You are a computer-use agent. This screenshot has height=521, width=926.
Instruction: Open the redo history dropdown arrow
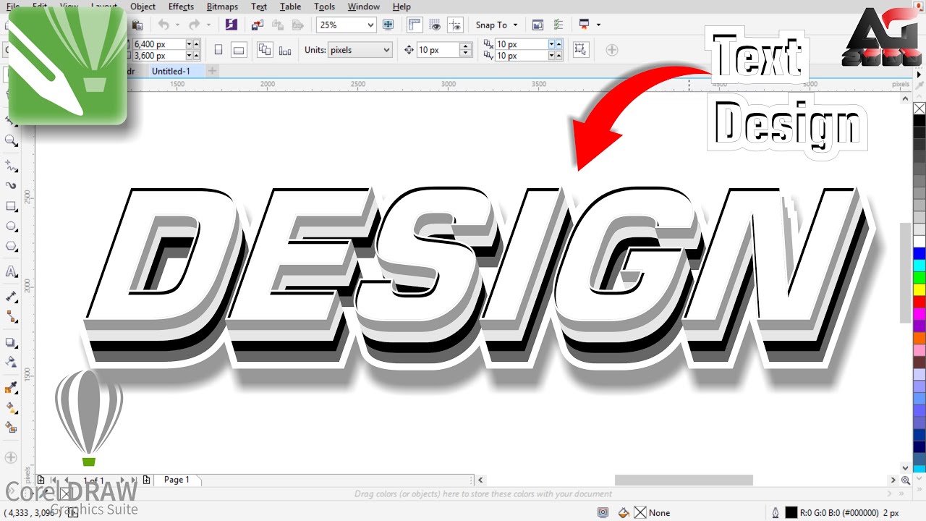tap(208, 25)
